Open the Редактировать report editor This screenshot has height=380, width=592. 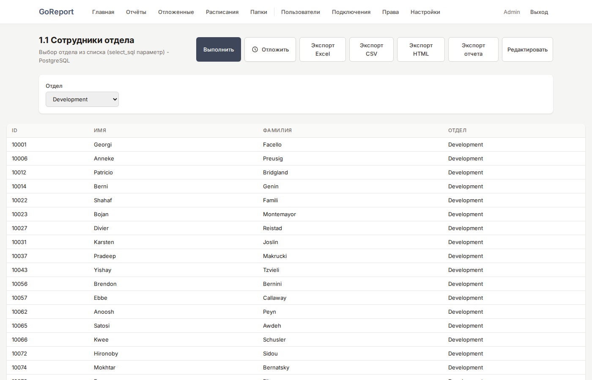[527, 49]
